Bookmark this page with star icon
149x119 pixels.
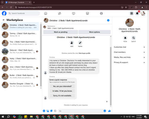click(x=126, y=7)
